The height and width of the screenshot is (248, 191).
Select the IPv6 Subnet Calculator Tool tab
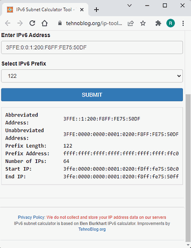pos(45,10)
